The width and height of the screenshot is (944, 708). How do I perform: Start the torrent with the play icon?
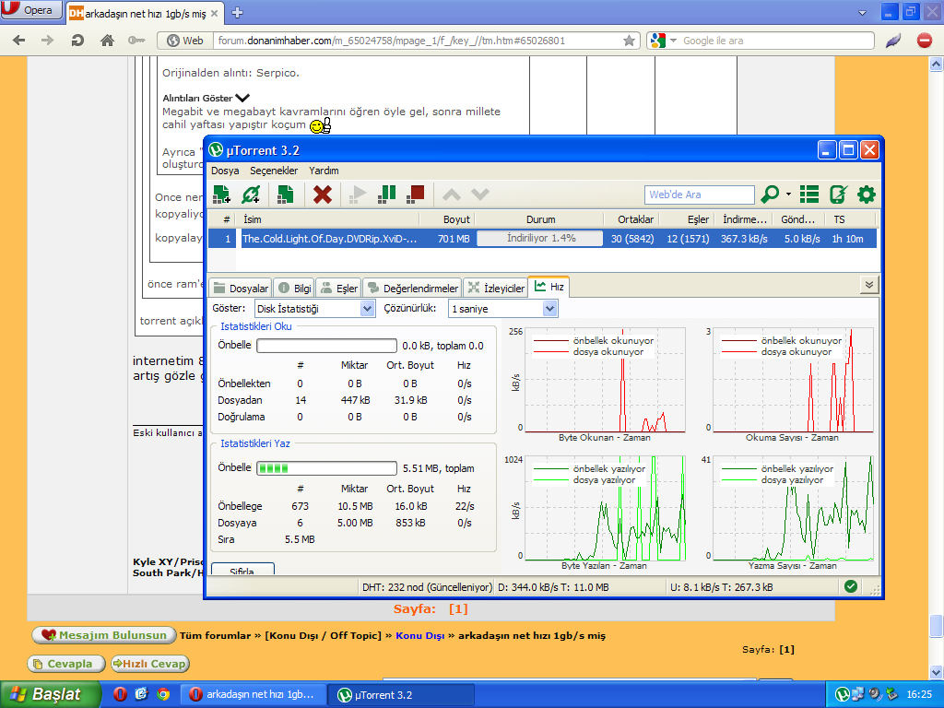[358, 195]
